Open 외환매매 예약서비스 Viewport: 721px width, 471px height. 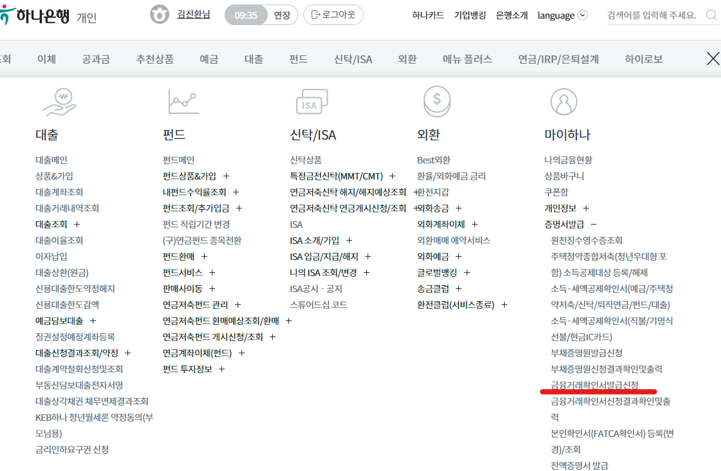click(454, 240)
